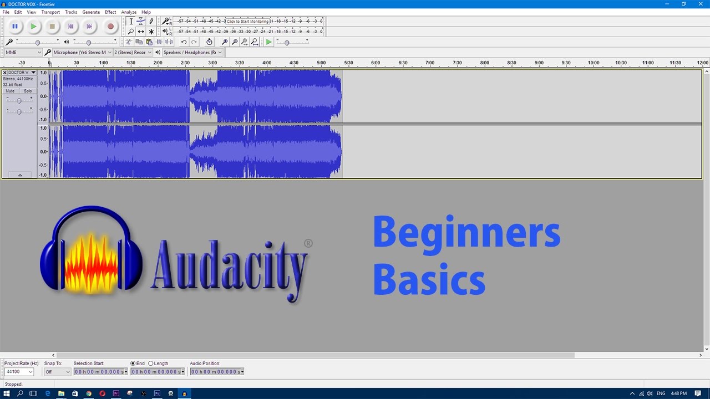Click the Trim audio icon
Screen dimensions: 710x399
[159, 42]
